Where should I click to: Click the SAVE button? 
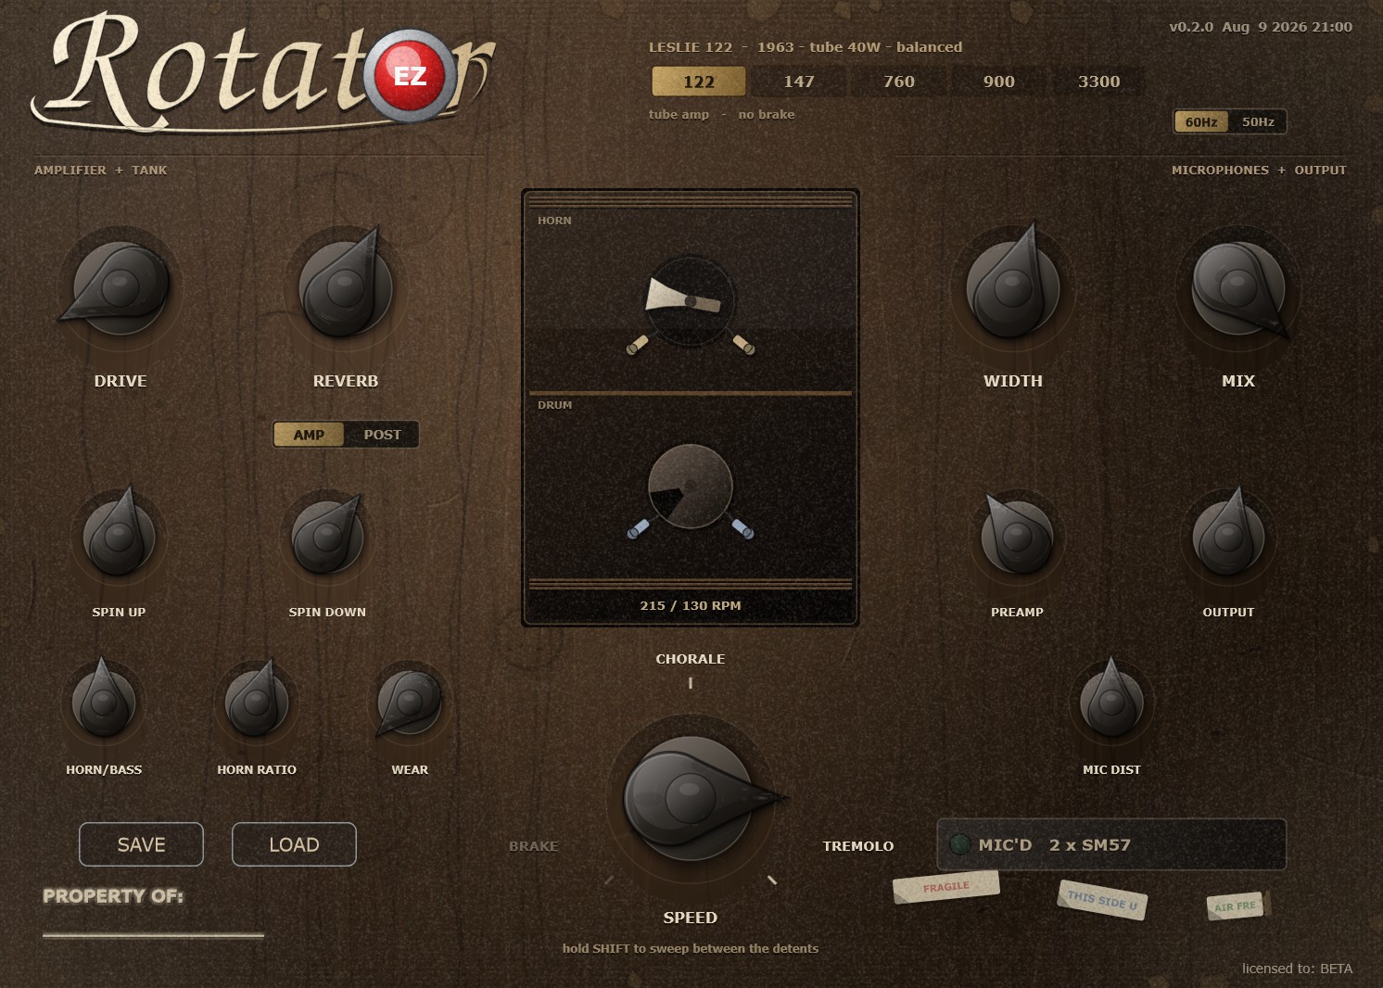point(141,844)
